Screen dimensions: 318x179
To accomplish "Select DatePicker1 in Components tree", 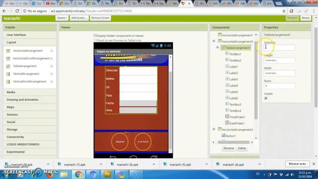I will pyautogui.click(x=237, y=123).
